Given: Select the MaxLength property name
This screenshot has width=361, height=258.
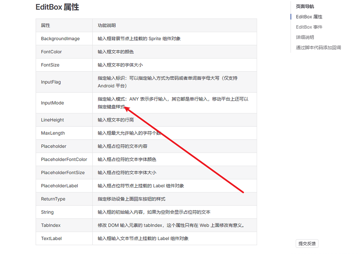Looking at the screenshot, I should click(x=52, y=133).
